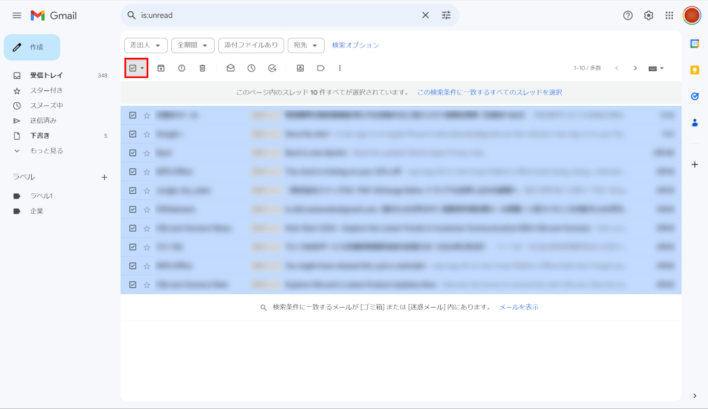Mark selected threads as read
708x409 pixels.
coord(231,68)
